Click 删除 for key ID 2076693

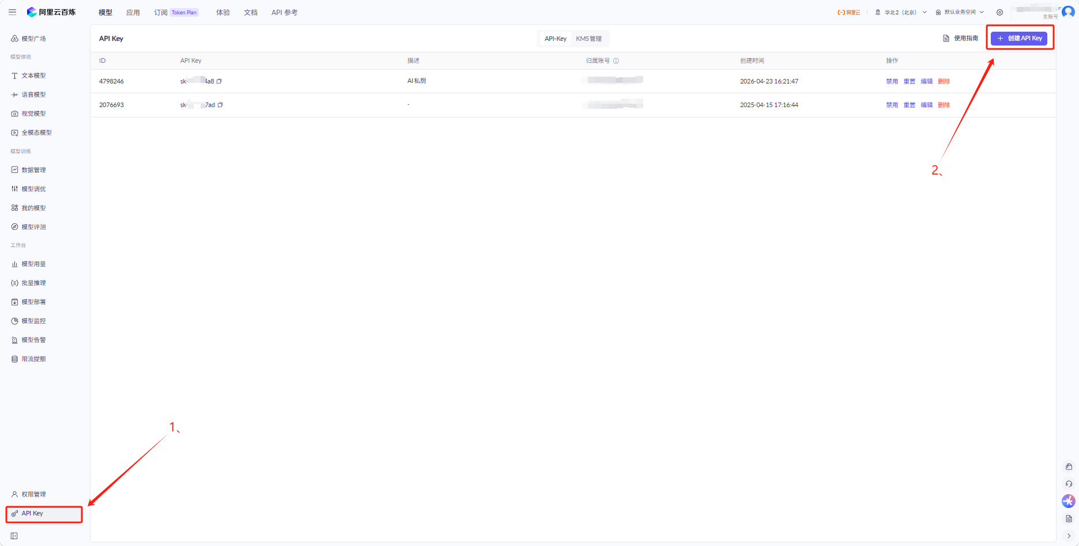944,105
